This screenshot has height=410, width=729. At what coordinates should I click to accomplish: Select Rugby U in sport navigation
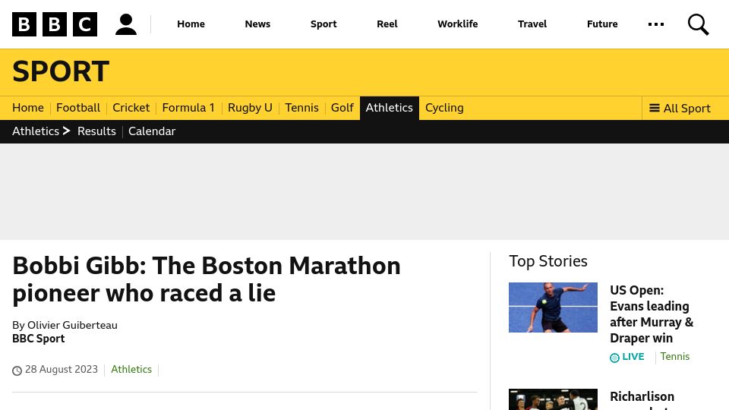pyautogui.click(x=250, y=108)
